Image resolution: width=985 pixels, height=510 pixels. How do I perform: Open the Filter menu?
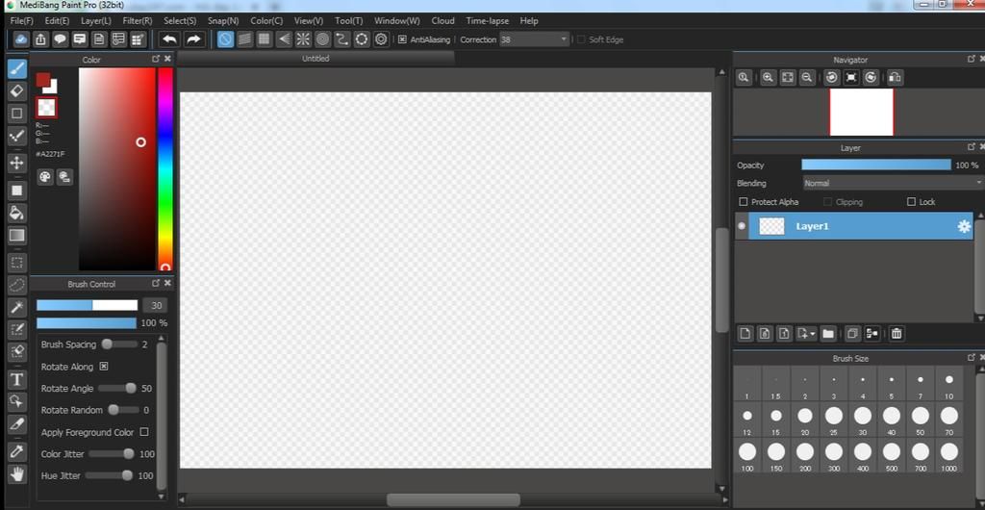click(138, 21)
